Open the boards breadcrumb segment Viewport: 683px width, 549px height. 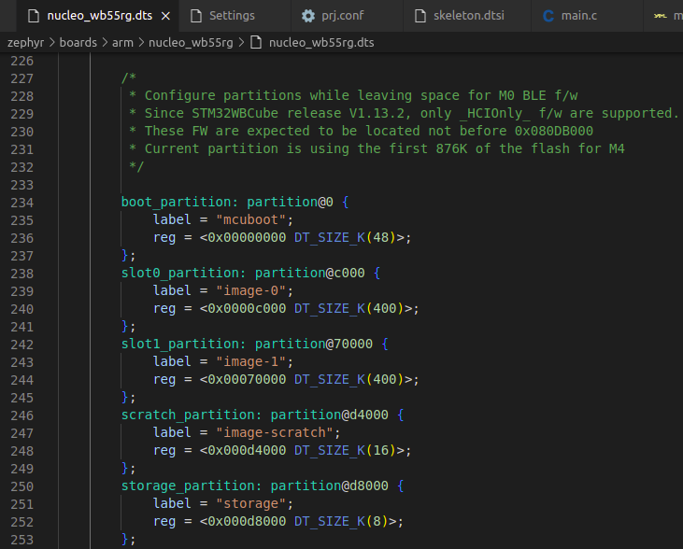tap(78, 43)
